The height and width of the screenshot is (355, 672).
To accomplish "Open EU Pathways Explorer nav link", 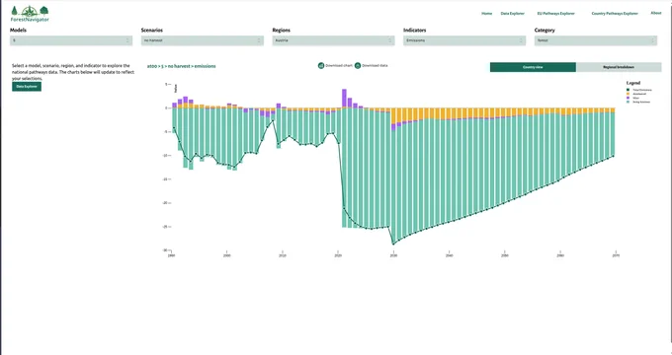I will pyautogui.click(x=555, y=13).
